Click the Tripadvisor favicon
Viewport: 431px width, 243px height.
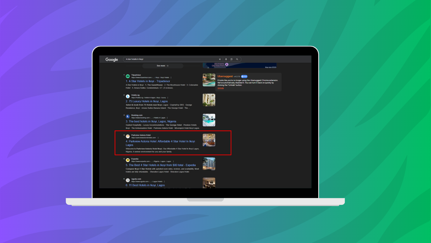tap(128, 76)
